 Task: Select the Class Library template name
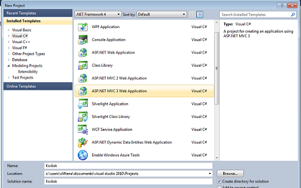click(102, 65)
